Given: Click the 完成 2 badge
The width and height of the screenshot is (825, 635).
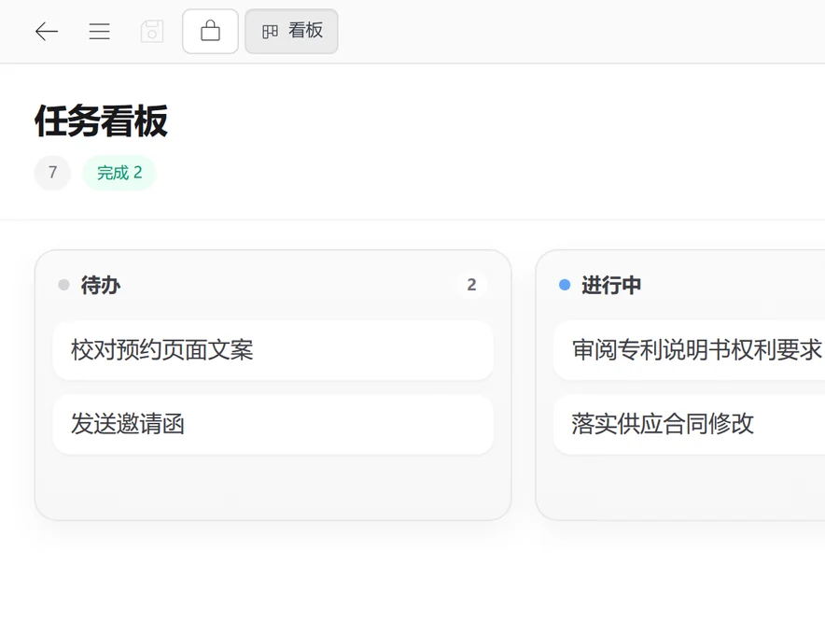Looking at the screenshot, I should coord(119,173).
